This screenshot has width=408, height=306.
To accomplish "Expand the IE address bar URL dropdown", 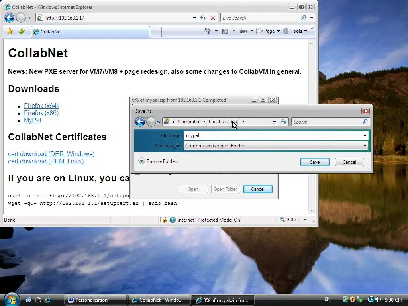I will point(194,18).
